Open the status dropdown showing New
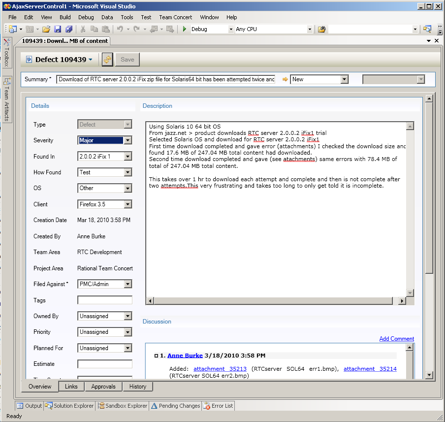Image resolution: width=445 pixels, height=422 pixels. click(344, 79)
